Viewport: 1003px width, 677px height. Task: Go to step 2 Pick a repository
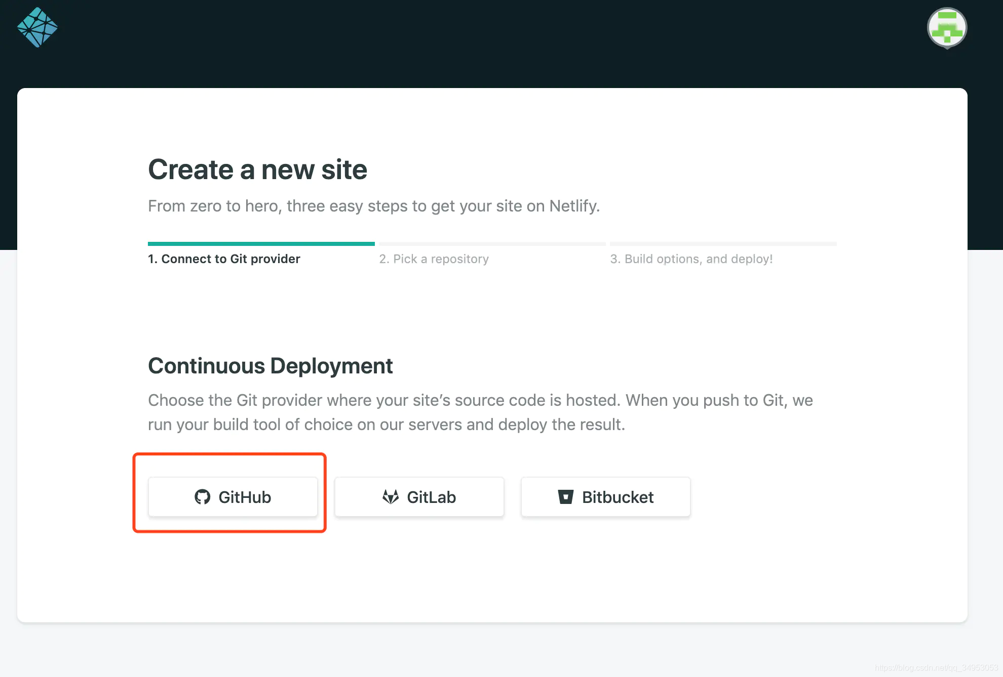434,259
